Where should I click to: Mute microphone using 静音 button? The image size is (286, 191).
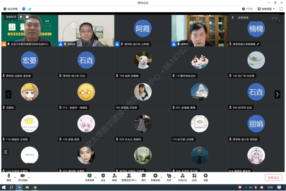(9, 177)
